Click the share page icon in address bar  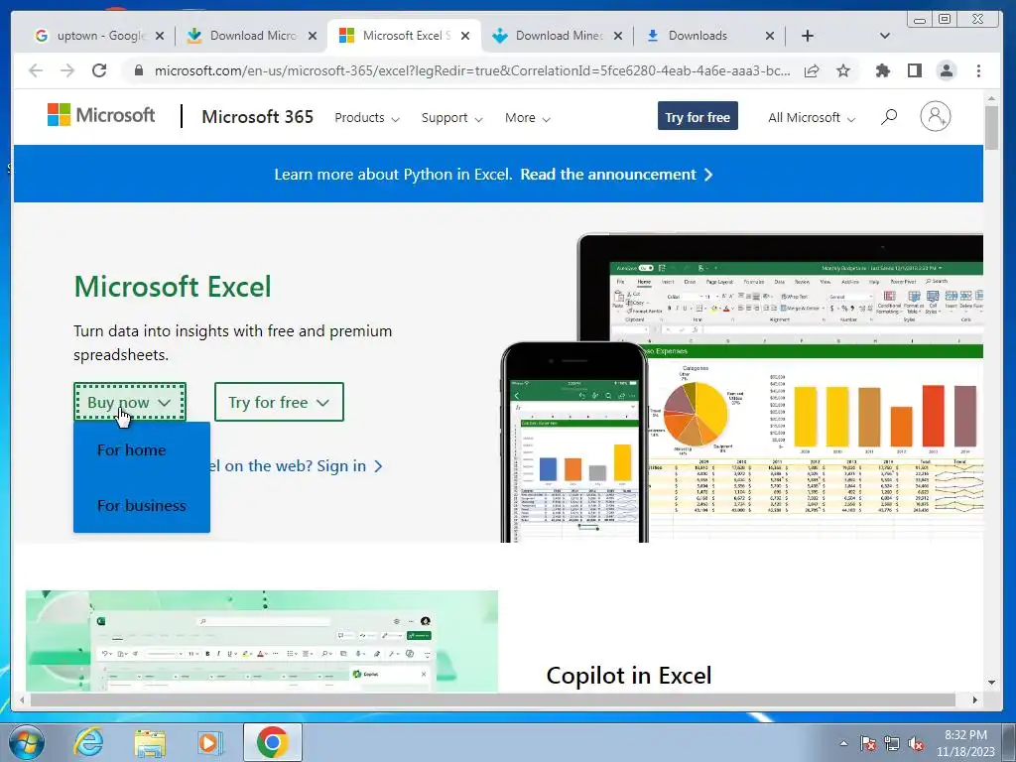point(812,70)
